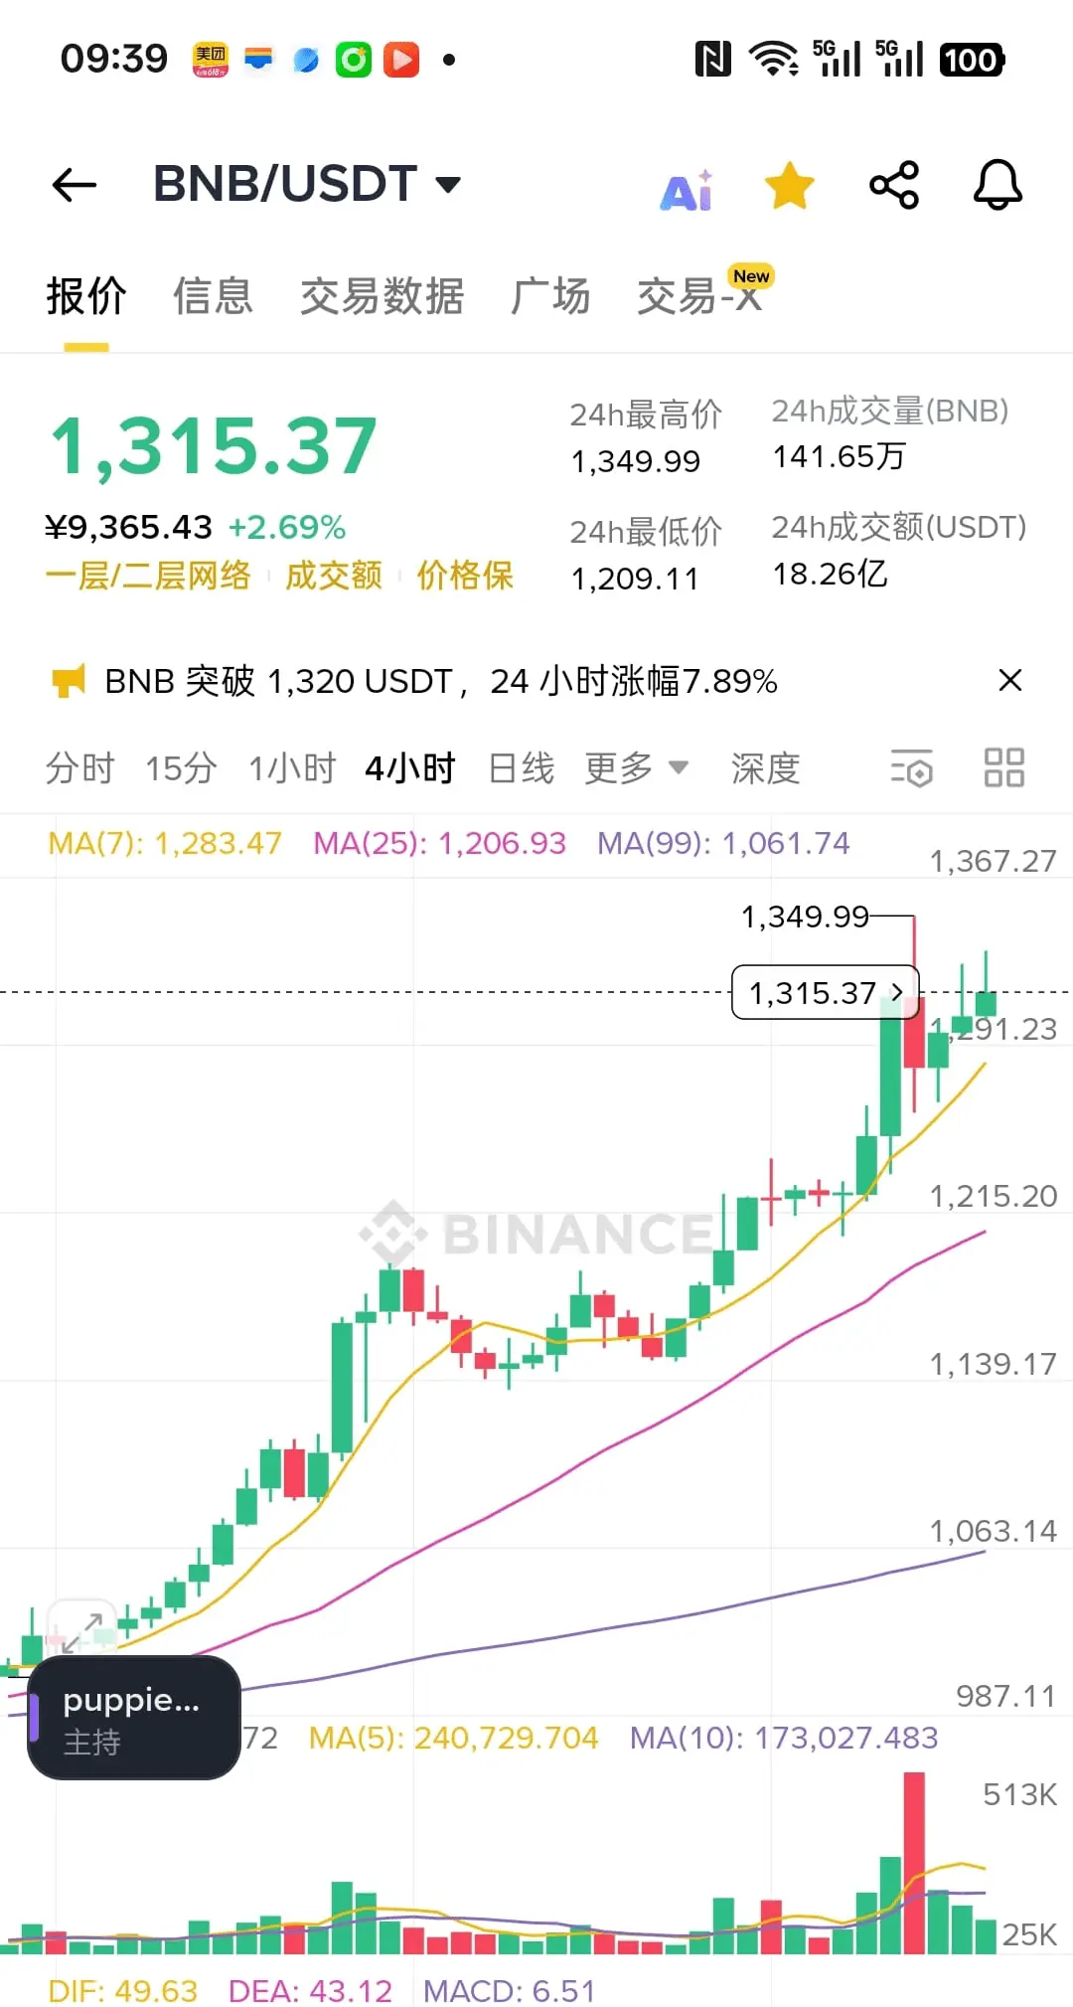
Task: Open the 交易-X tab
Action: 699,296
